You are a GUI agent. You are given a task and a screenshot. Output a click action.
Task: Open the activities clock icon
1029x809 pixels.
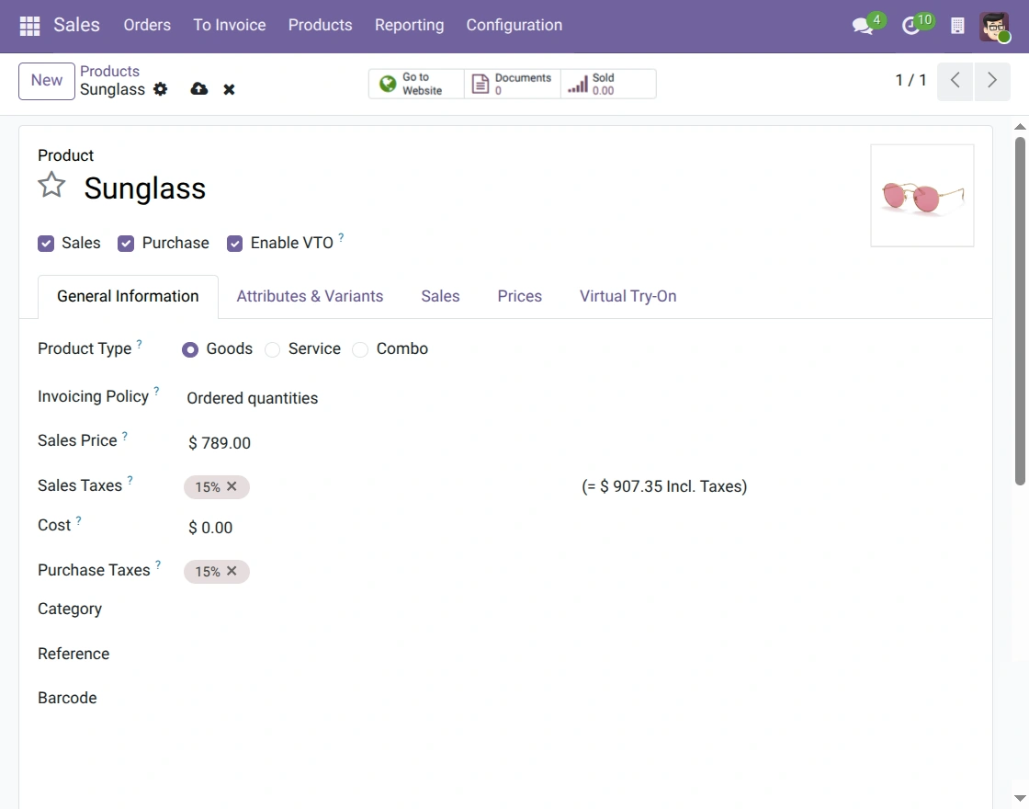point(910,26)
